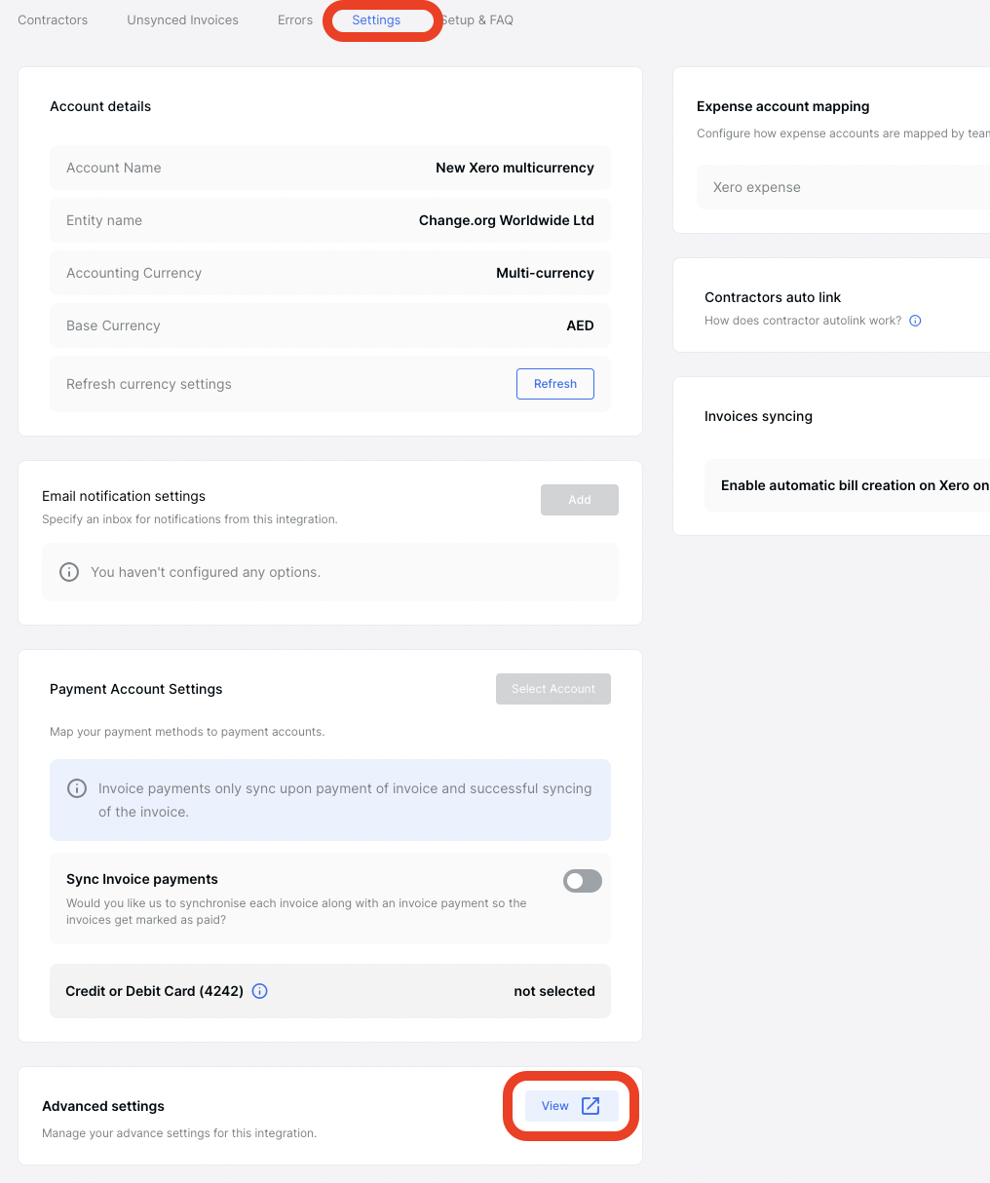Screen dimensions: 990x1183
Task: Click Add in Email notification settings
Action: click(x=579, y=499)
